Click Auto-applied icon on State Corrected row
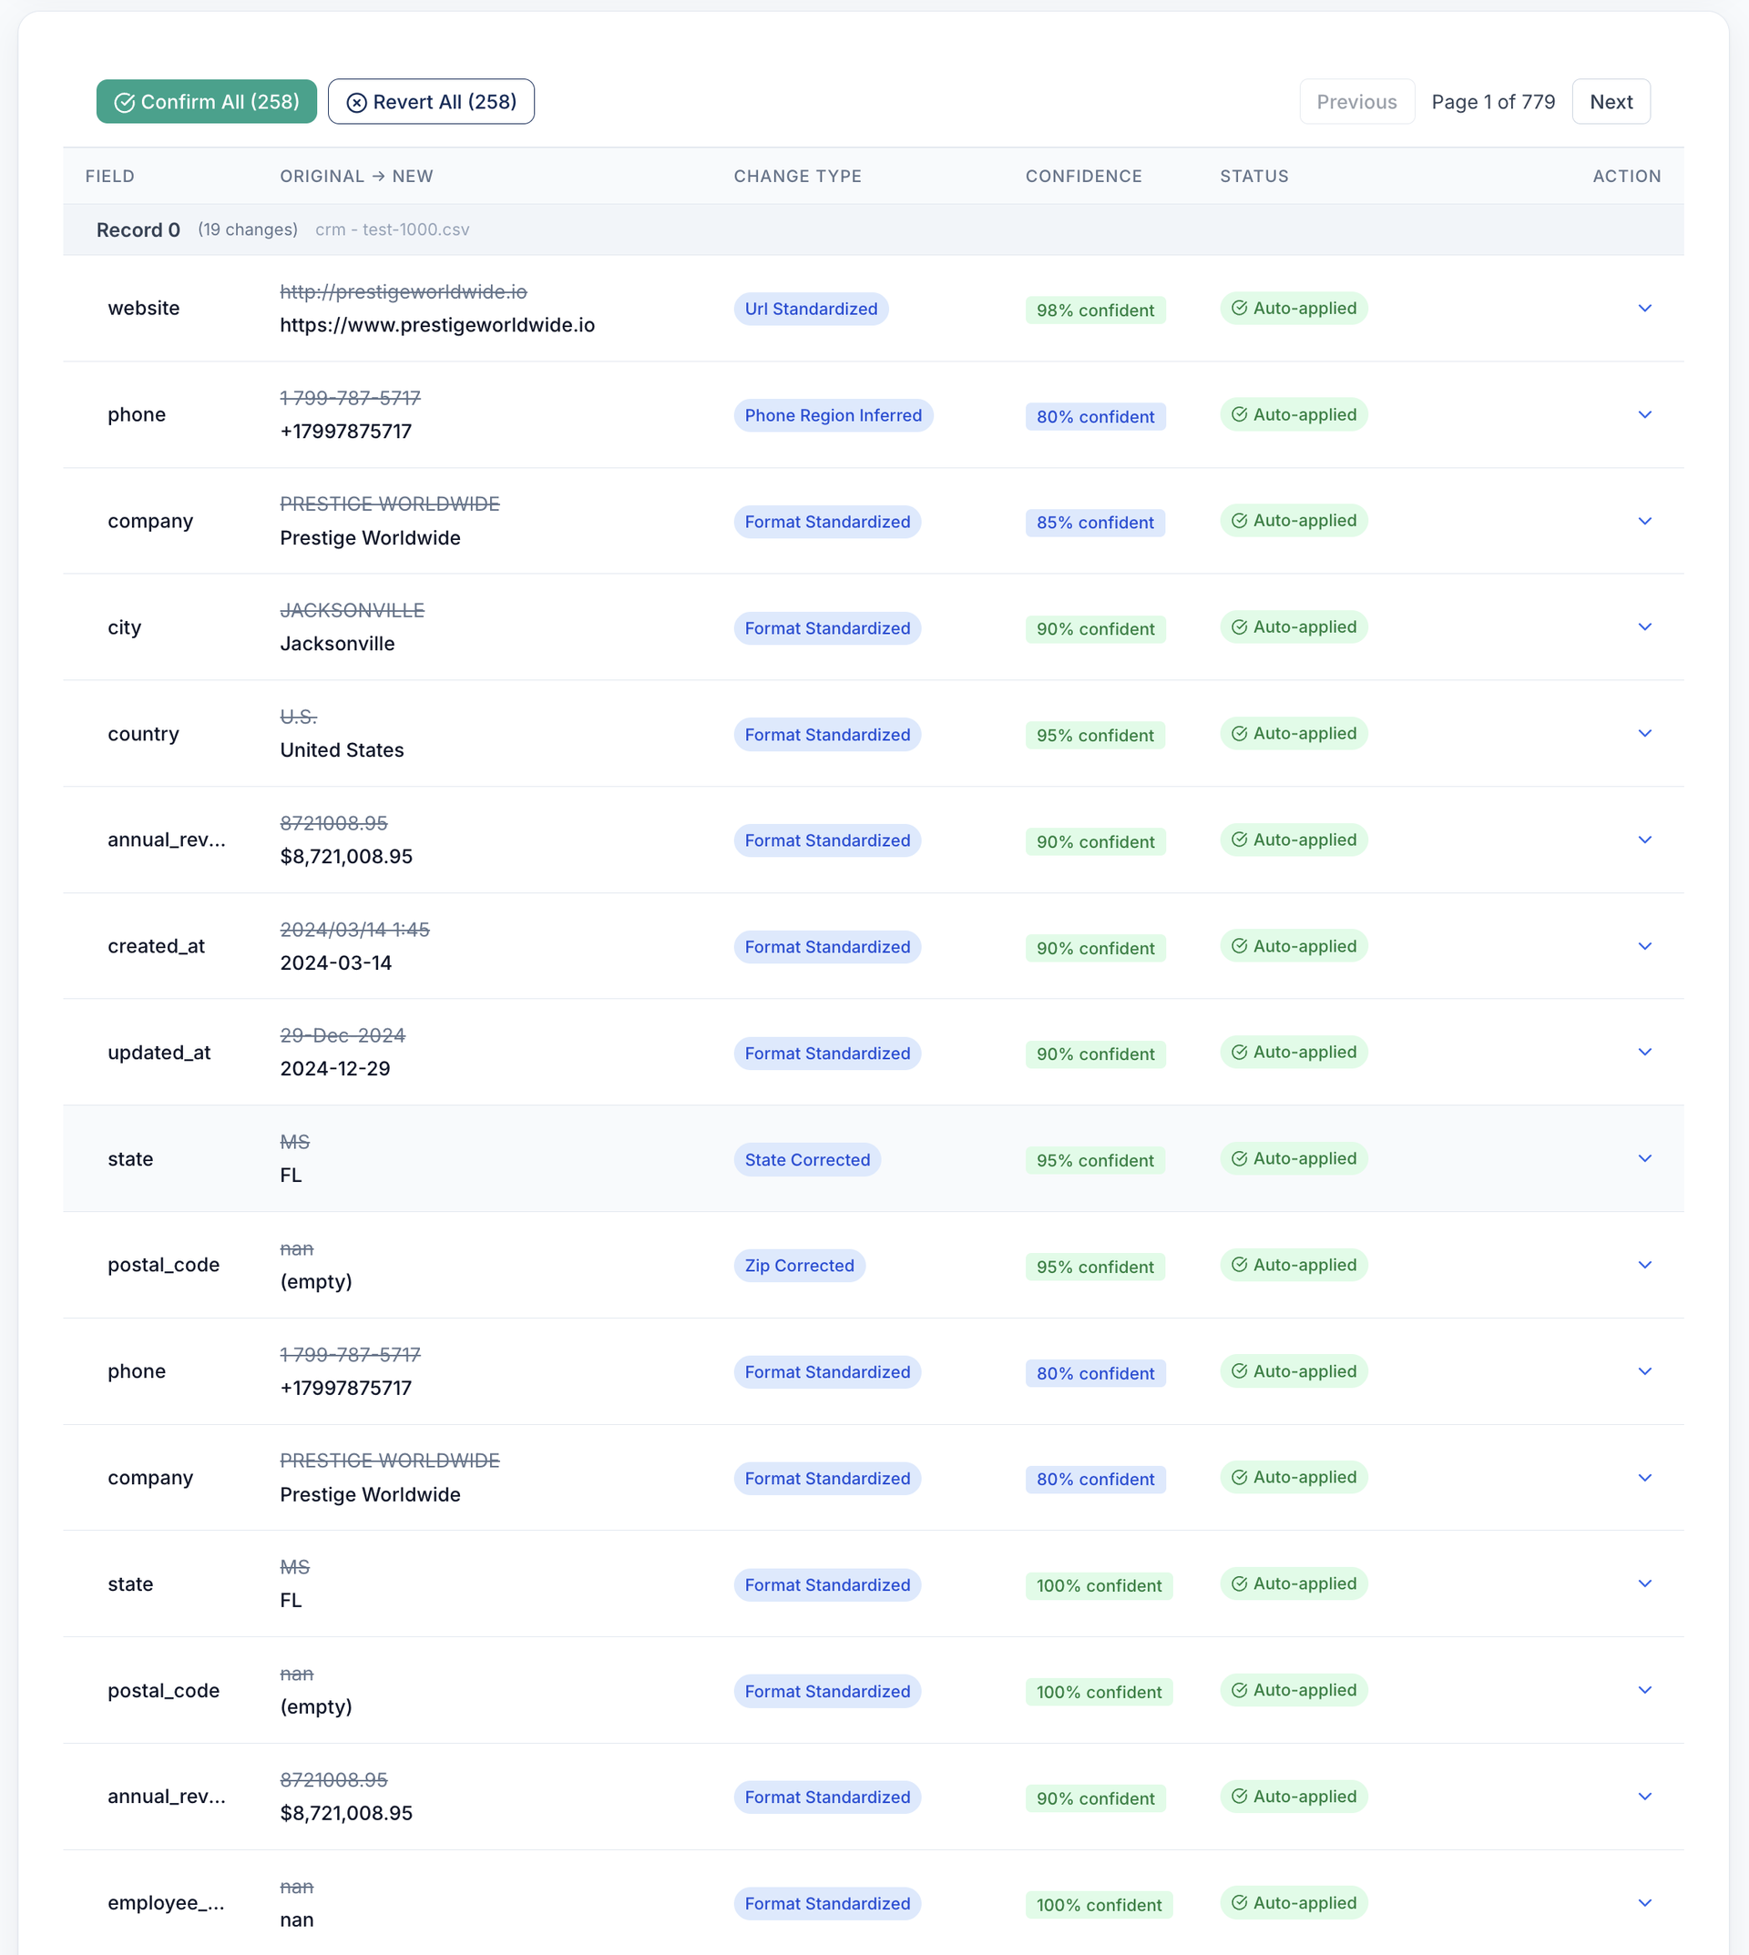 1241,1157
